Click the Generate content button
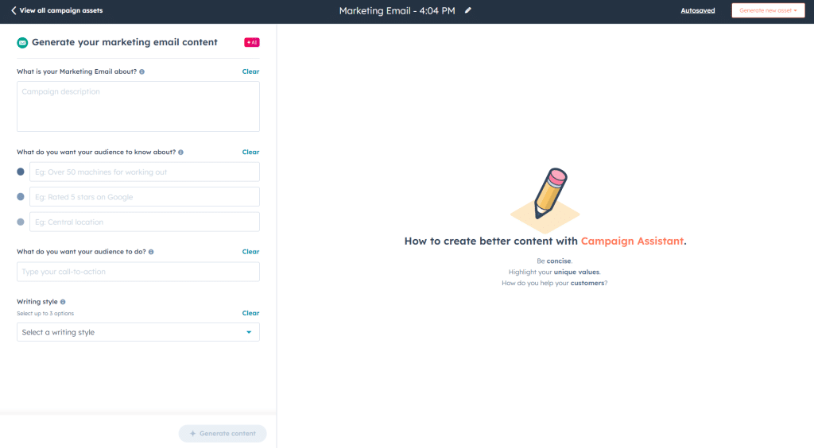 223,434
